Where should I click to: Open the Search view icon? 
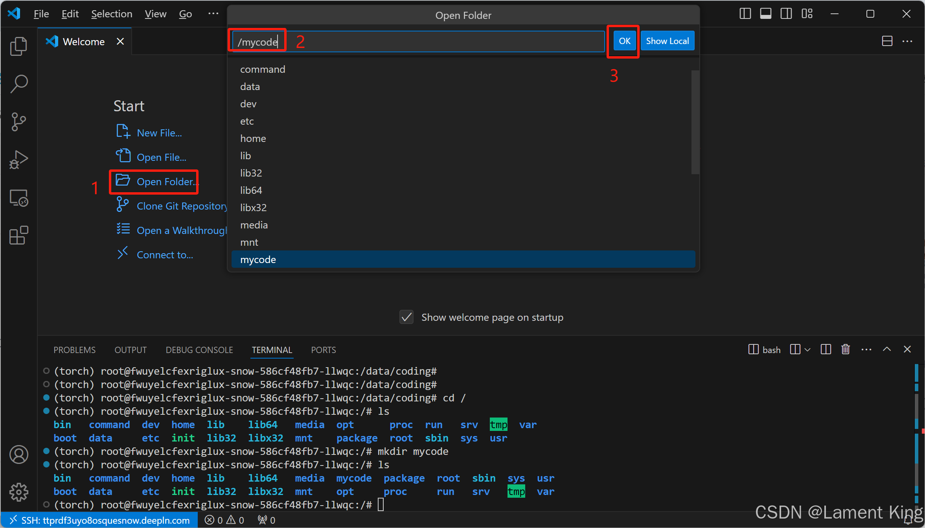coord(18,84)
